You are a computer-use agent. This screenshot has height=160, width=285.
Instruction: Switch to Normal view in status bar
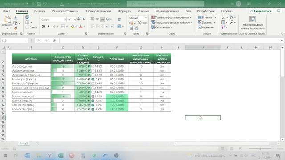(223, 149)
